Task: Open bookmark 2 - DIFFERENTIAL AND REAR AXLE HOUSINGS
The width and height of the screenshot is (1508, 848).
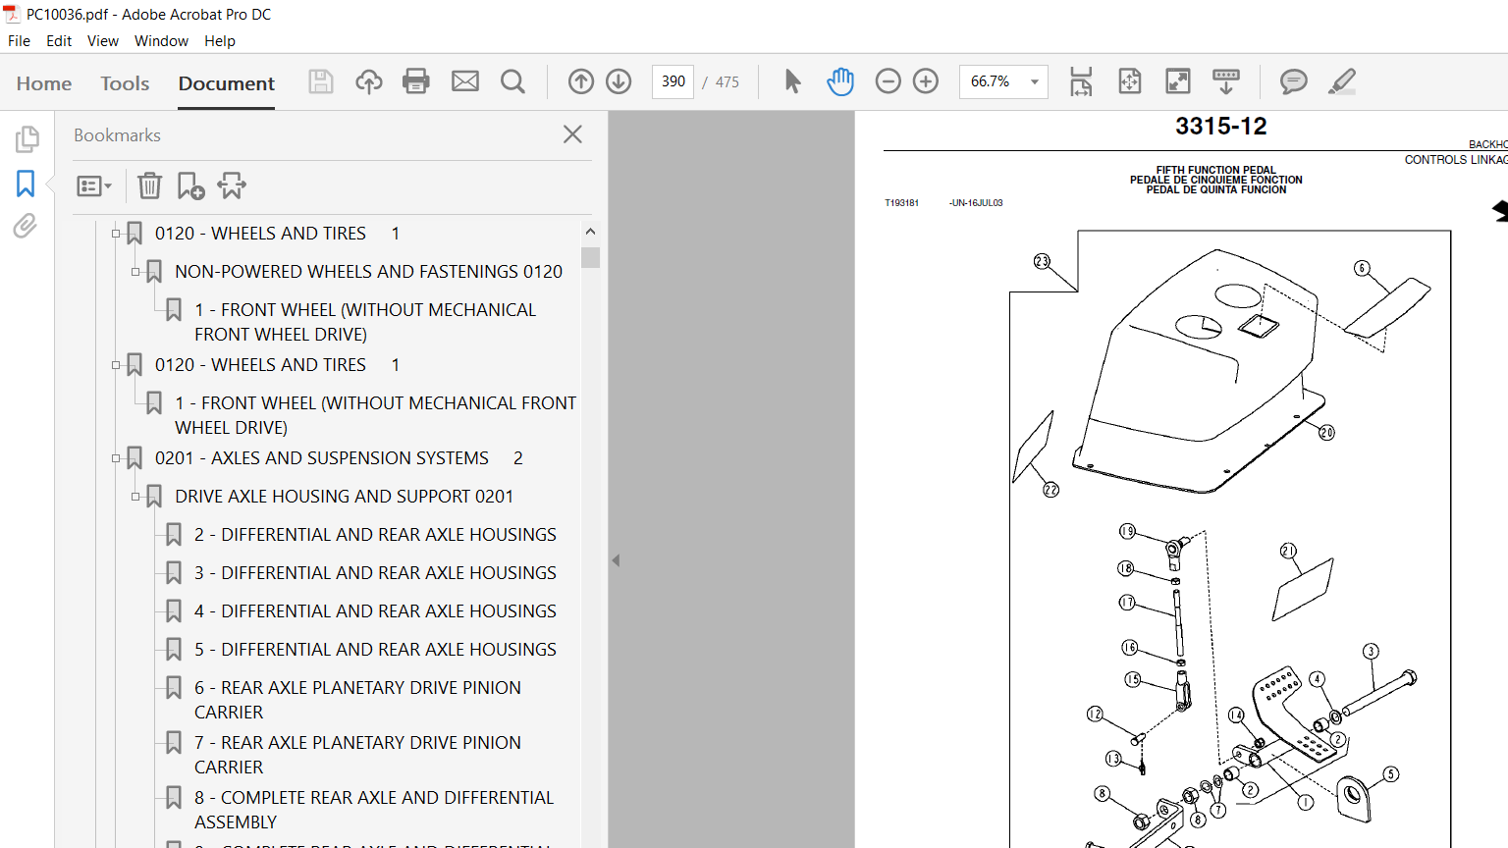Action: pyautogui.click(x=375, y=535)
